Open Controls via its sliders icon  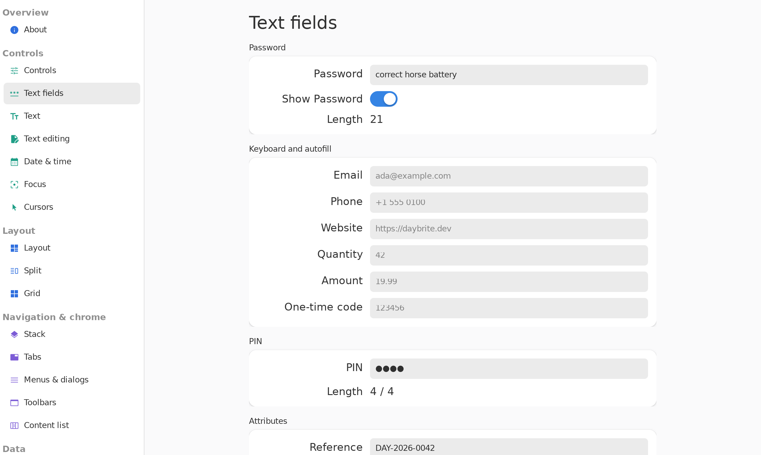coord(14,70)
